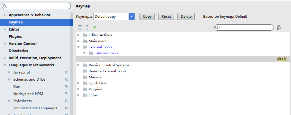Click the Alt+B shortcut label
The width and height of the screenshot is (291, 115).
pos(281,59)
